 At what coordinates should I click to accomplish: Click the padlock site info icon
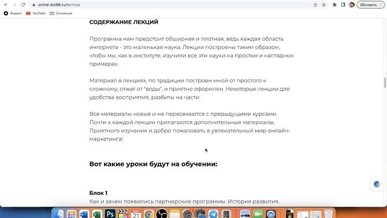pyautogui.click(x=34, y=5)
